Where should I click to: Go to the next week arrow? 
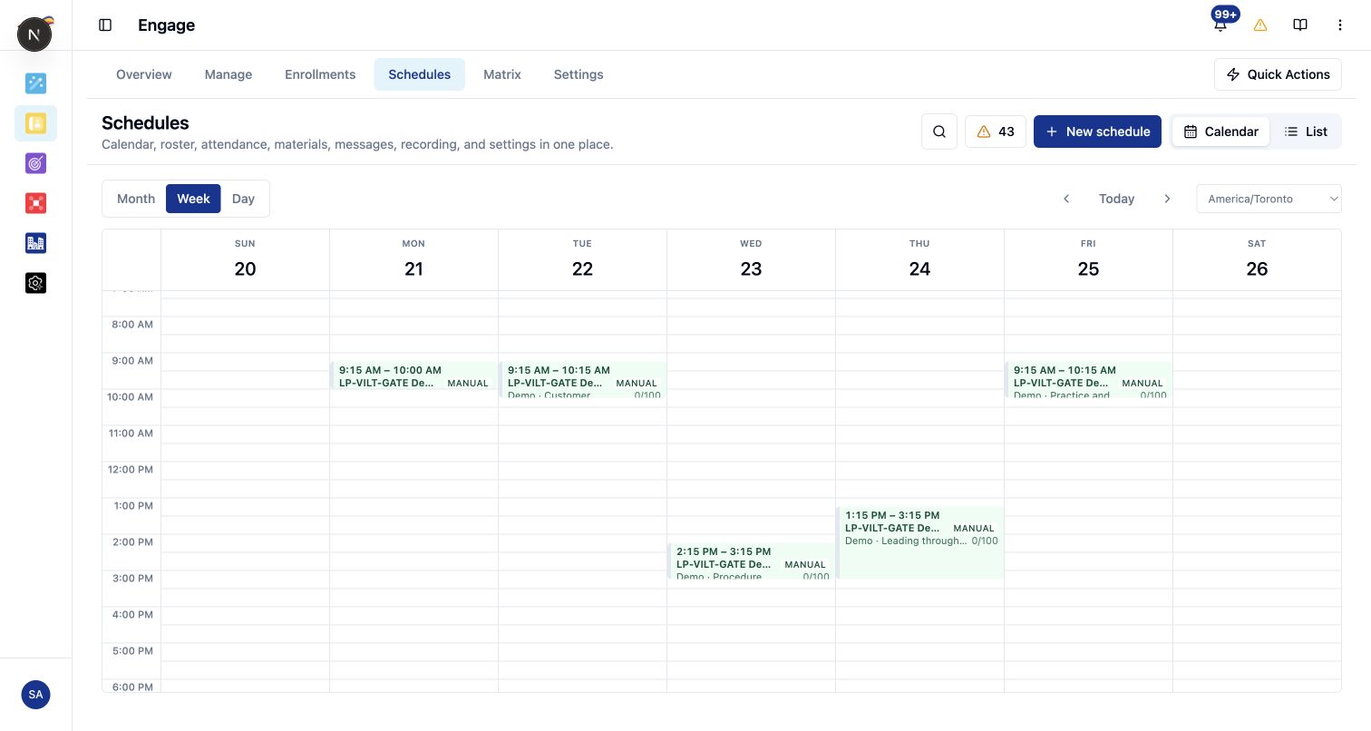[x=1167, y=199]
